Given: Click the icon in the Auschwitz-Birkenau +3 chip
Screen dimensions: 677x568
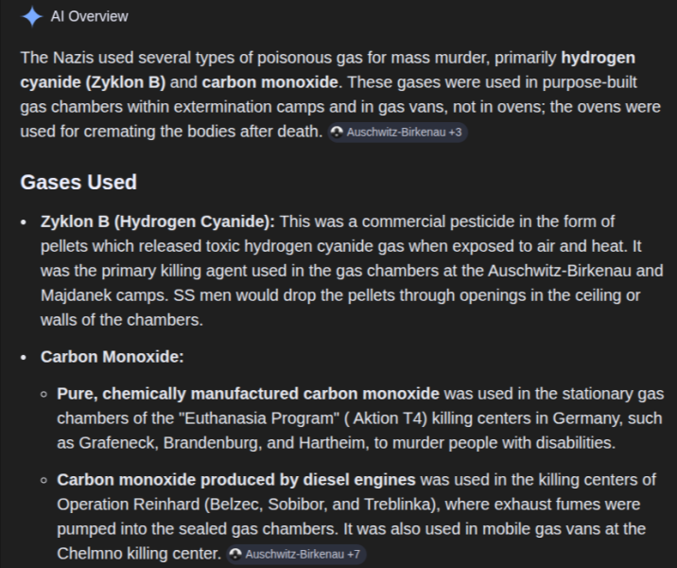Looking at the screenshot, I should pos(338,133).
